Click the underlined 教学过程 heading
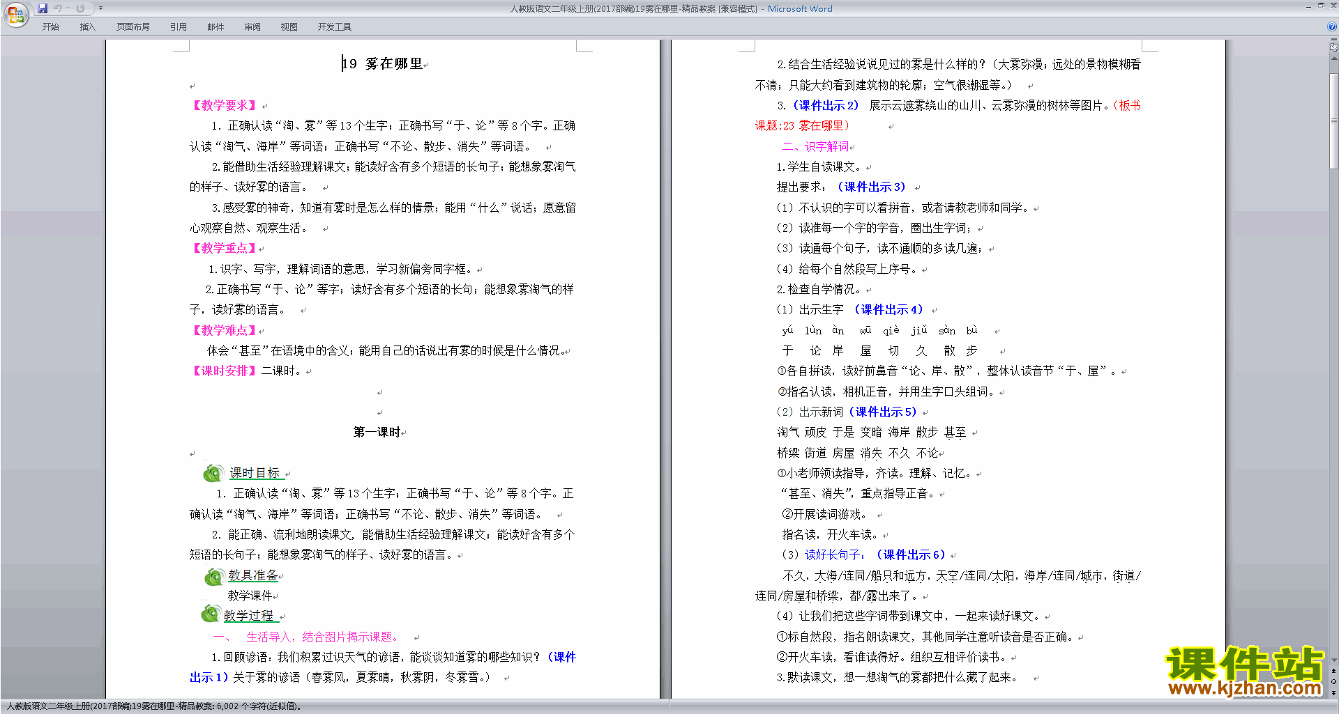Image resolution: width=1339 pixels, height=714 pixels. (250, 616)
